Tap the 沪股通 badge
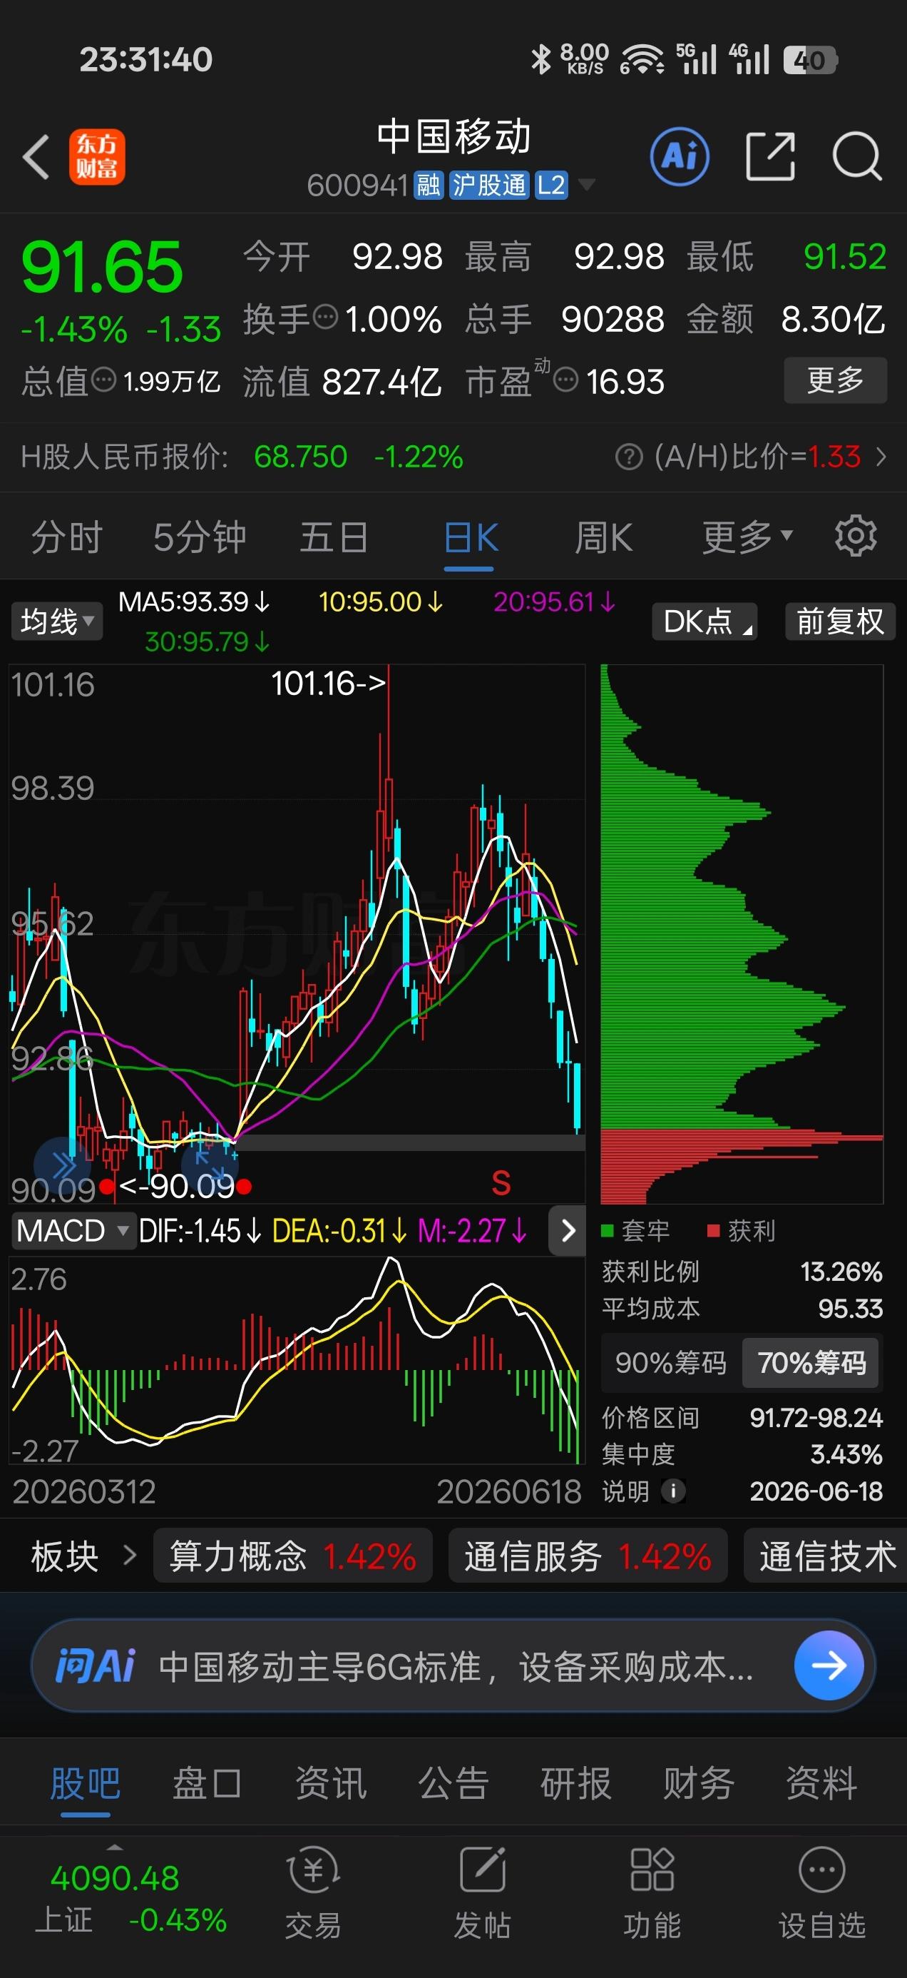 [489, 185]
